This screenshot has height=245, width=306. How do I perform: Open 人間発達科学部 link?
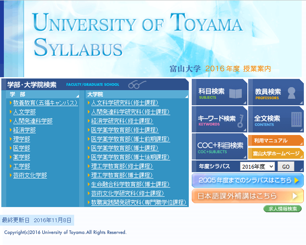[x=33, y=121]
